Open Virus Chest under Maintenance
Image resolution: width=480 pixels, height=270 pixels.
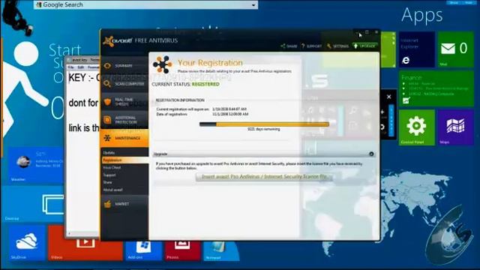[112, 168]
